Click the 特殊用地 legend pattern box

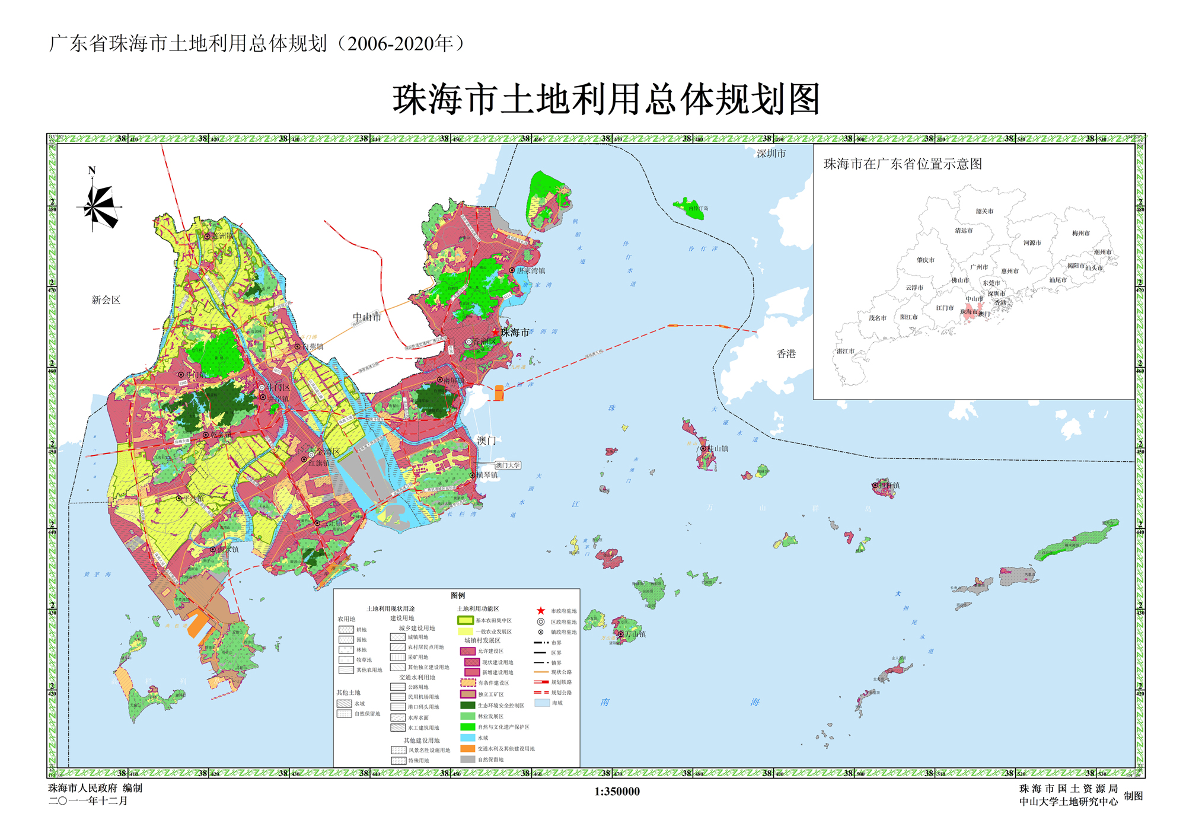[x=398, y=761]
